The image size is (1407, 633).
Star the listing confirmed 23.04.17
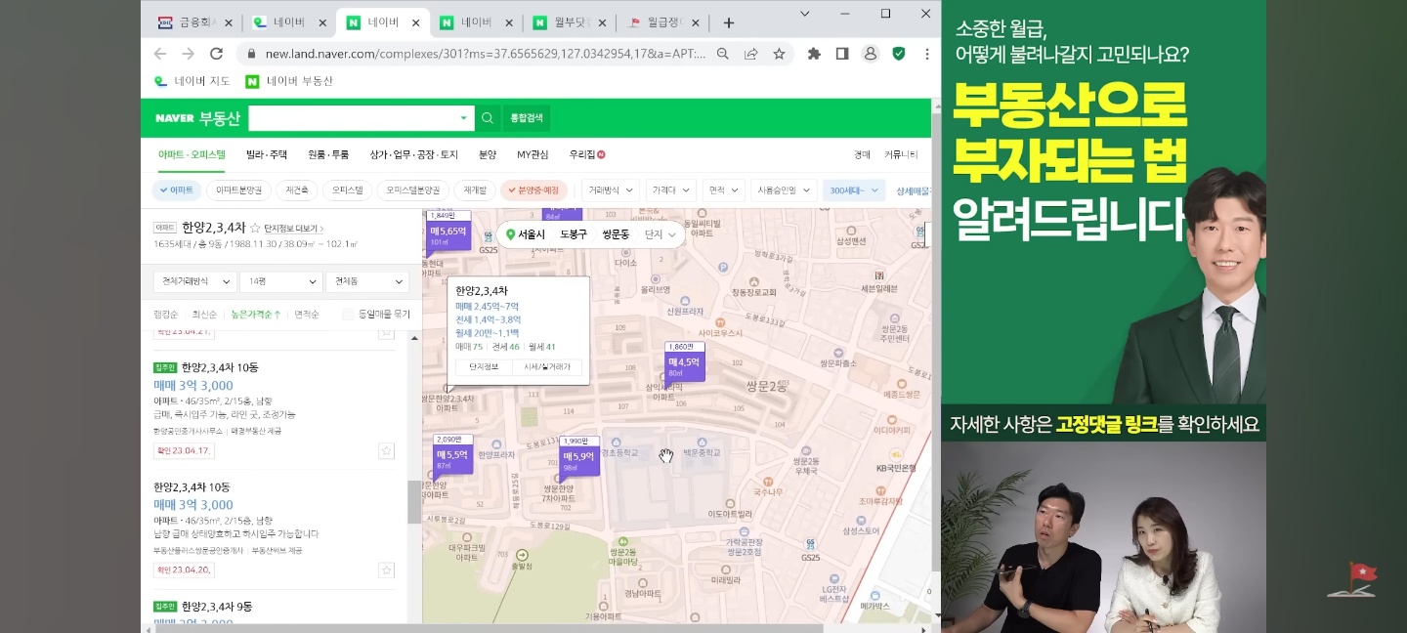386,450
